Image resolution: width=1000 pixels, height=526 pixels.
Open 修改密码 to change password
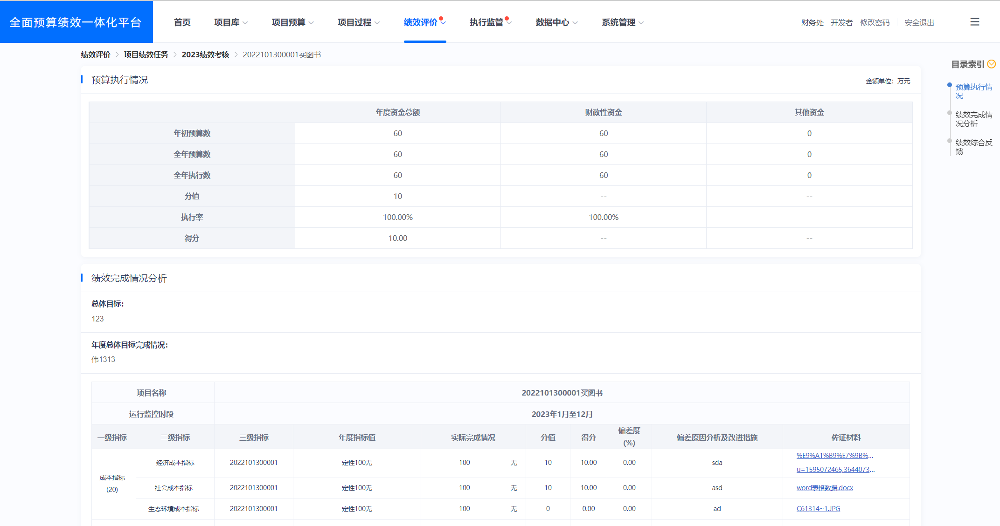click(x=875, y=22)
